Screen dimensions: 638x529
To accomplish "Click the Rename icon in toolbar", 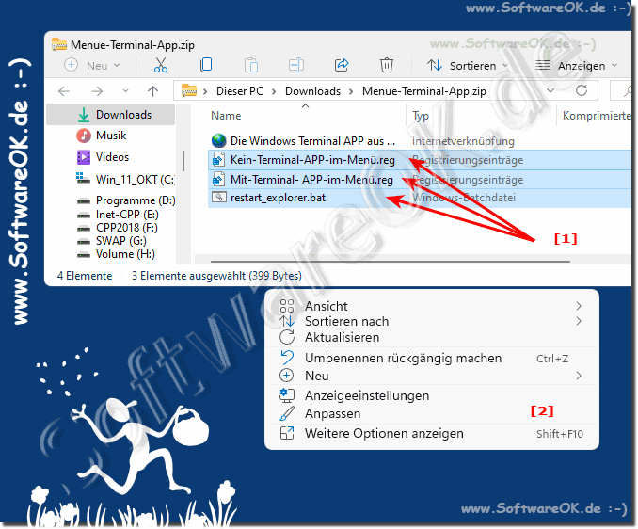I will click(x=296, y=65).
